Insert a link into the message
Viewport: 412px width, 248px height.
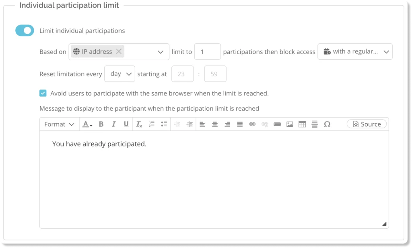point(252,124)
